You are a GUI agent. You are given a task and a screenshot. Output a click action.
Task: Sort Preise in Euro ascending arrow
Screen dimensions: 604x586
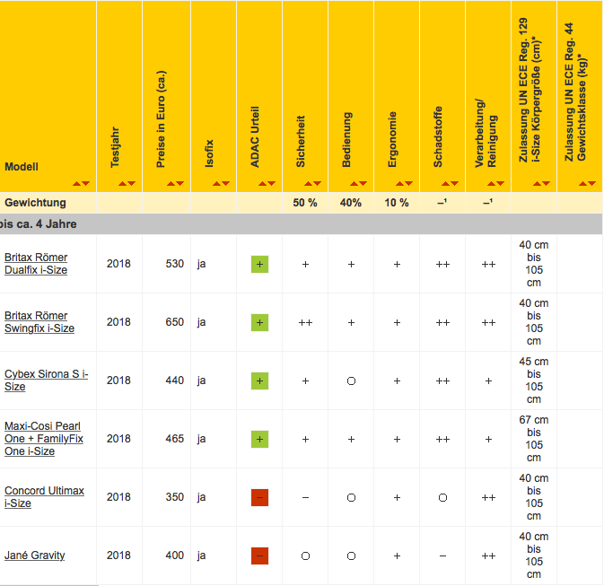pyautogui.click(x=171, y=183)
